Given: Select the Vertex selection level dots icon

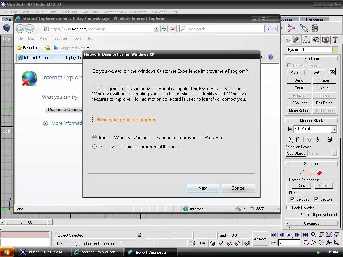Looking at the screenshot, I should 303,173.
